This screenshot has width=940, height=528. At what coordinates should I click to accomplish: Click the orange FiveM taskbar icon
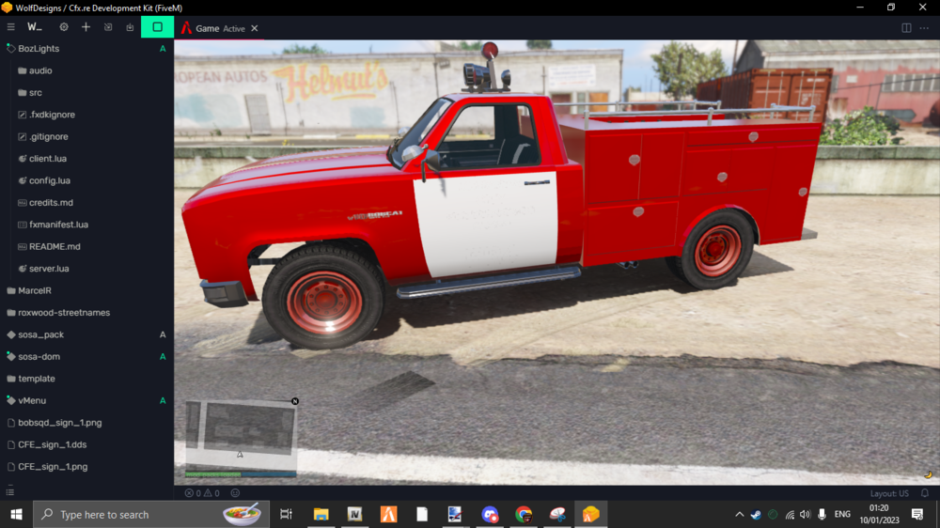point(388,514)
